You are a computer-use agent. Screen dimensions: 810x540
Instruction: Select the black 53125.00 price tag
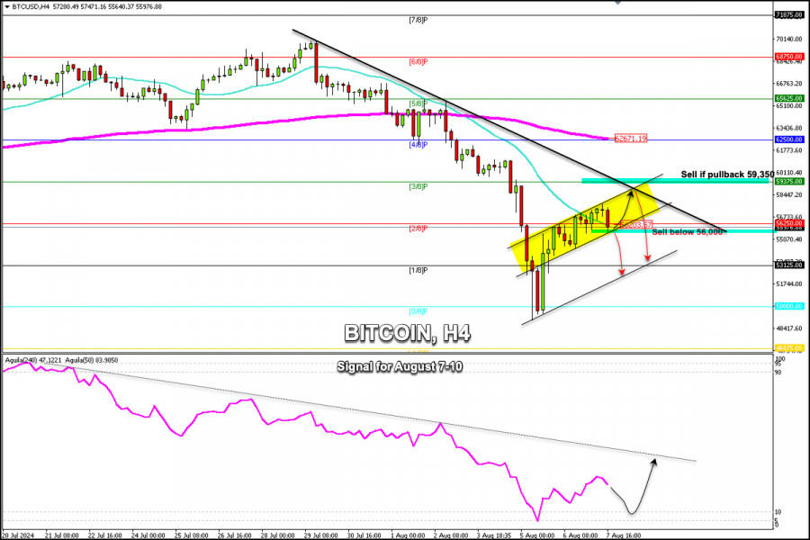click(788, 265)
